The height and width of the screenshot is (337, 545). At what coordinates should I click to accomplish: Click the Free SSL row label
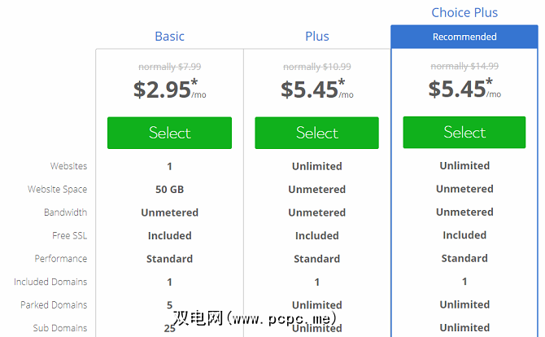[68, 235]
